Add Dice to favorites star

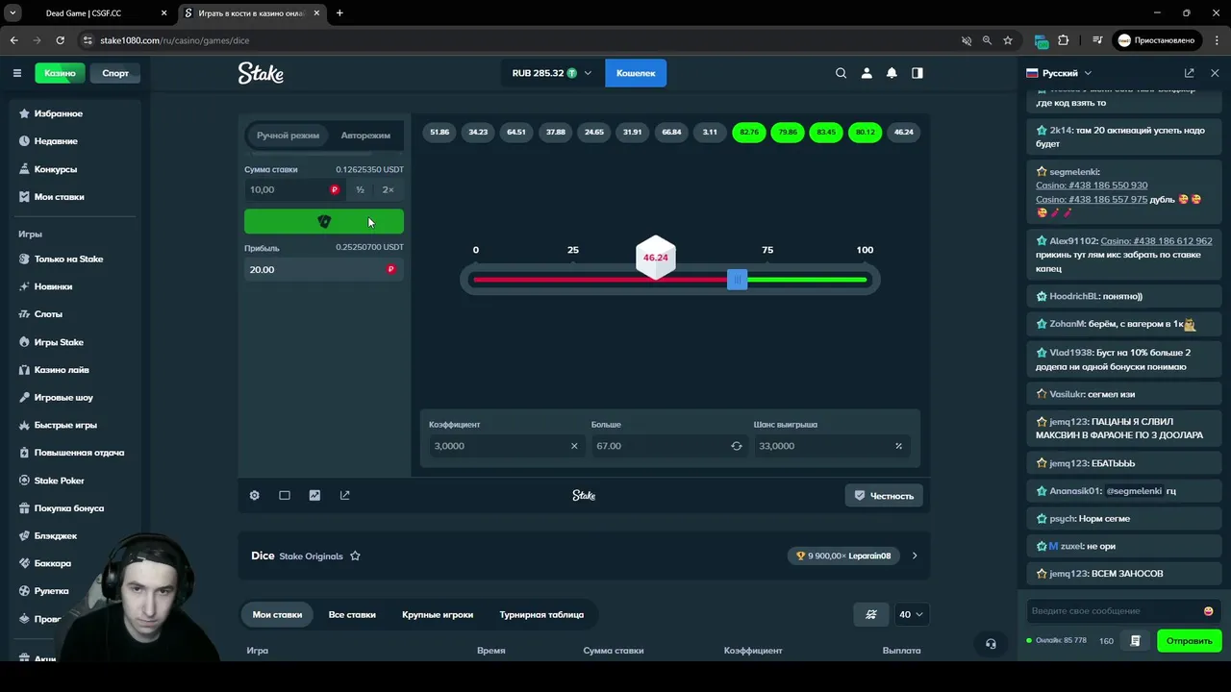(355, 556)
